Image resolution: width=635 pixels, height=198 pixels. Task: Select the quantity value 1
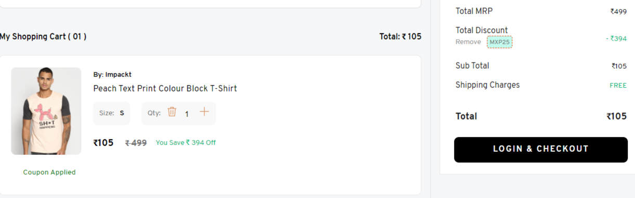tap(187, 114)
